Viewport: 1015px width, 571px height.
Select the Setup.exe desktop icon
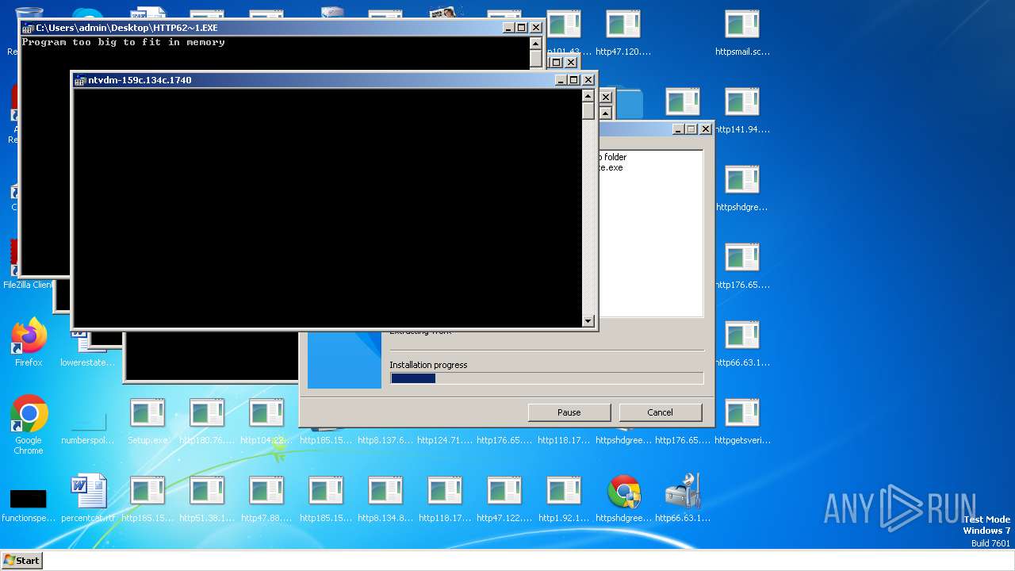pyautogui.click(x=147, y=421)
